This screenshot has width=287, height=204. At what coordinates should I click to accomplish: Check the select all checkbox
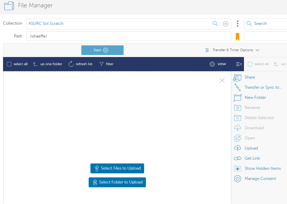9,64
